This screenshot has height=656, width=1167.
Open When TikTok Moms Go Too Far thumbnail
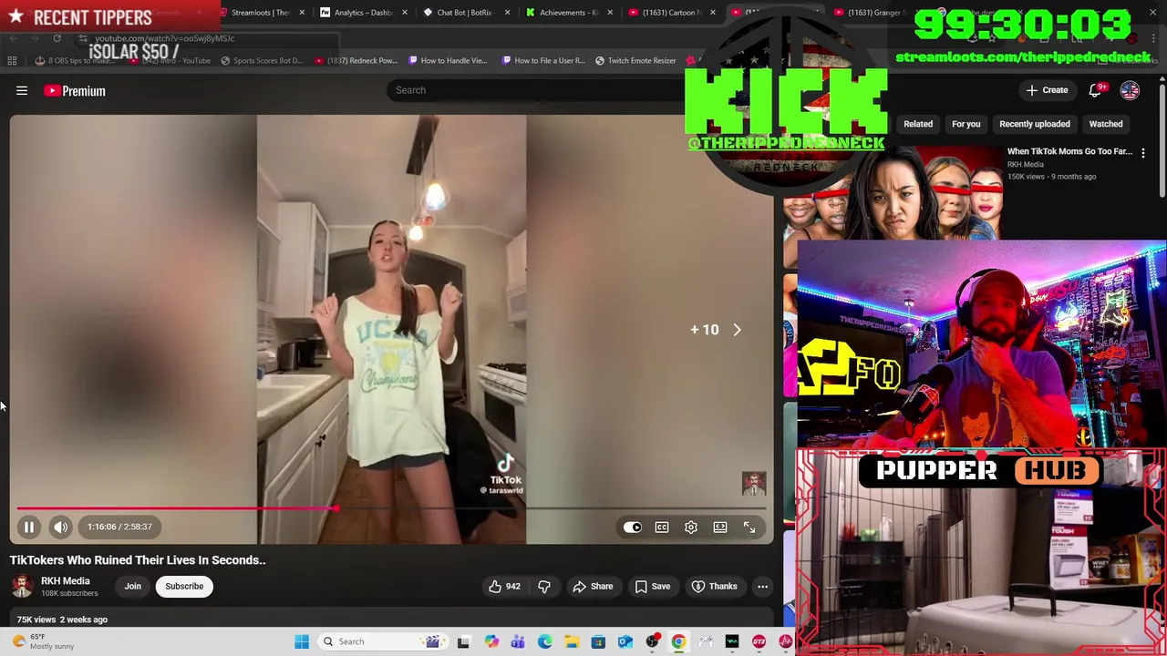pos(893,191)
